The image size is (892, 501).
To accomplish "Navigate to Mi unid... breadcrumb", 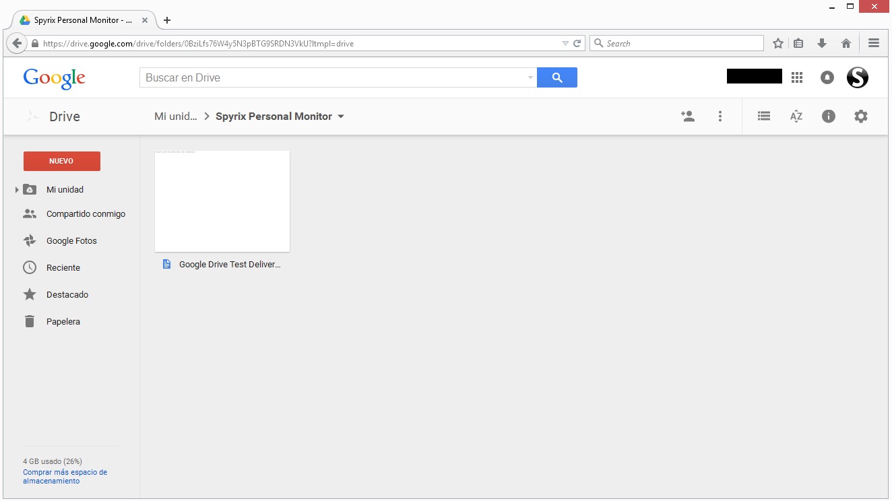I will 176,116.
